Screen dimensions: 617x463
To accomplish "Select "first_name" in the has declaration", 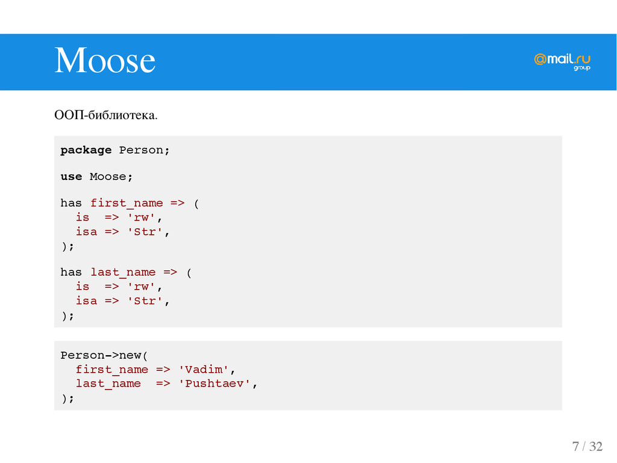I will pyautogui.click(x=127, y=203).
